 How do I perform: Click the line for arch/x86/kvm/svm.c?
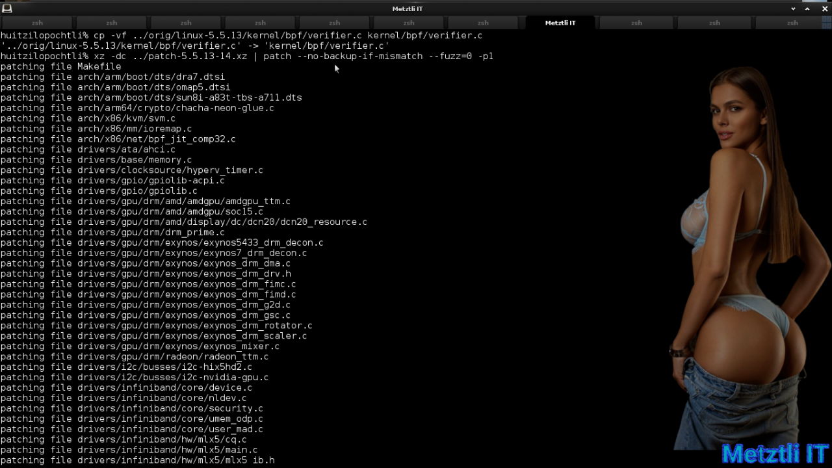coord(88,118)
